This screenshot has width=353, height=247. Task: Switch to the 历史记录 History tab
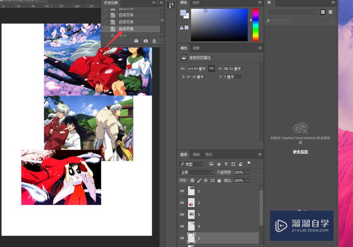point(111,3)
